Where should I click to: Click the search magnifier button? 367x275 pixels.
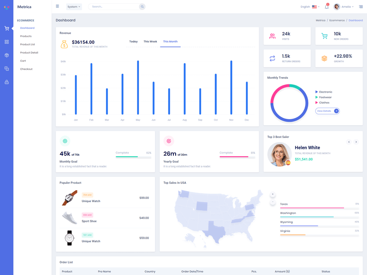coord(142,7)
